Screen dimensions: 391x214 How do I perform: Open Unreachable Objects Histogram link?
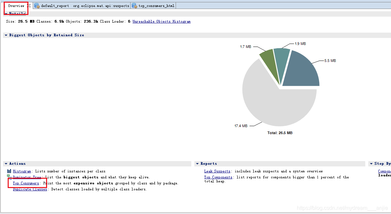pyautogui.click(x=161, y=21)
